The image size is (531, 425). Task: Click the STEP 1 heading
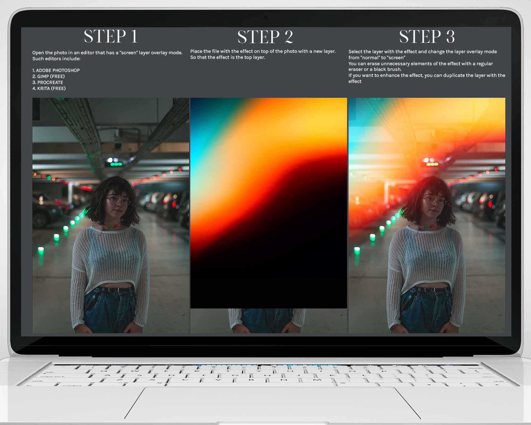(111, 36)
